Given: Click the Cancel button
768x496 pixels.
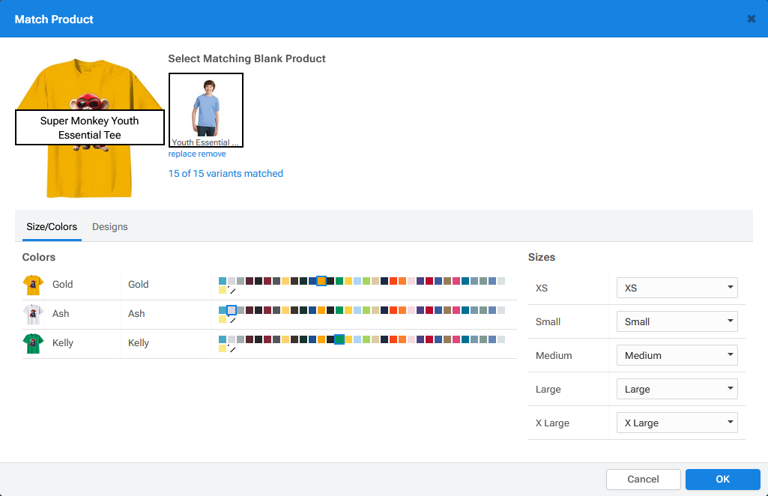Looking at the screenshot, I should [x=643, y=480].
